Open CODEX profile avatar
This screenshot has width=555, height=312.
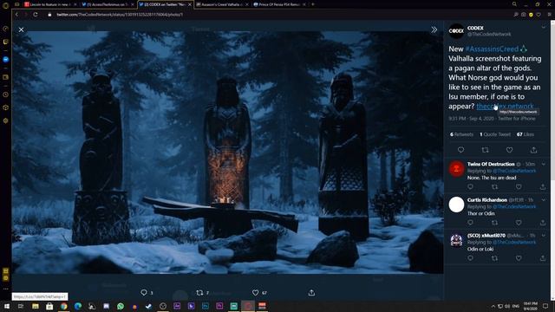coord(456,31)
